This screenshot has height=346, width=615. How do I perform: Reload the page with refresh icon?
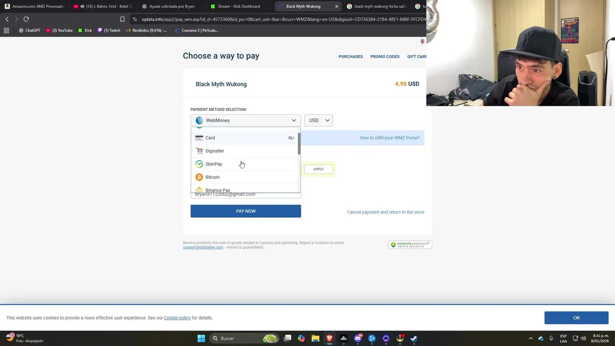(26, 19)
